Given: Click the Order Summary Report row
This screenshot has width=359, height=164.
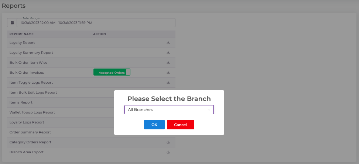Looking at the screenshot, I should 30,132.
